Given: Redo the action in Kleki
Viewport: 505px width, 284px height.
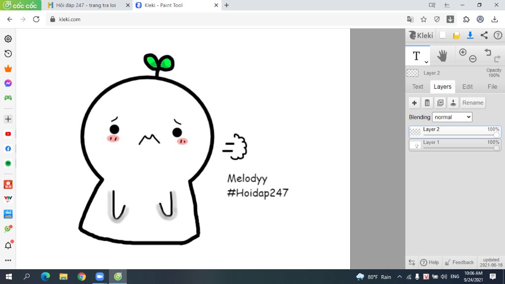Looking at the screenshot, I should click(x=497, y=59).
